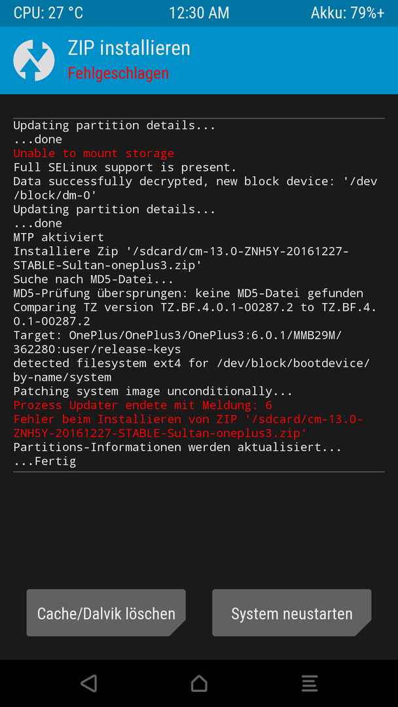Open the log menu lines icon

tap(310, 683)
